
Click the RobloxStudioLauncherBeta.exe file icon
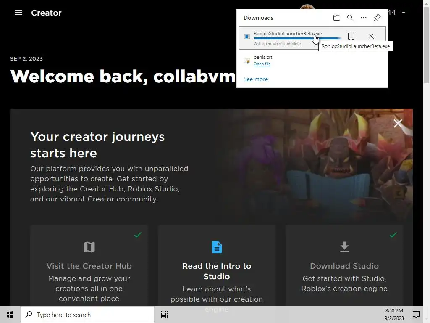[247, 37]
